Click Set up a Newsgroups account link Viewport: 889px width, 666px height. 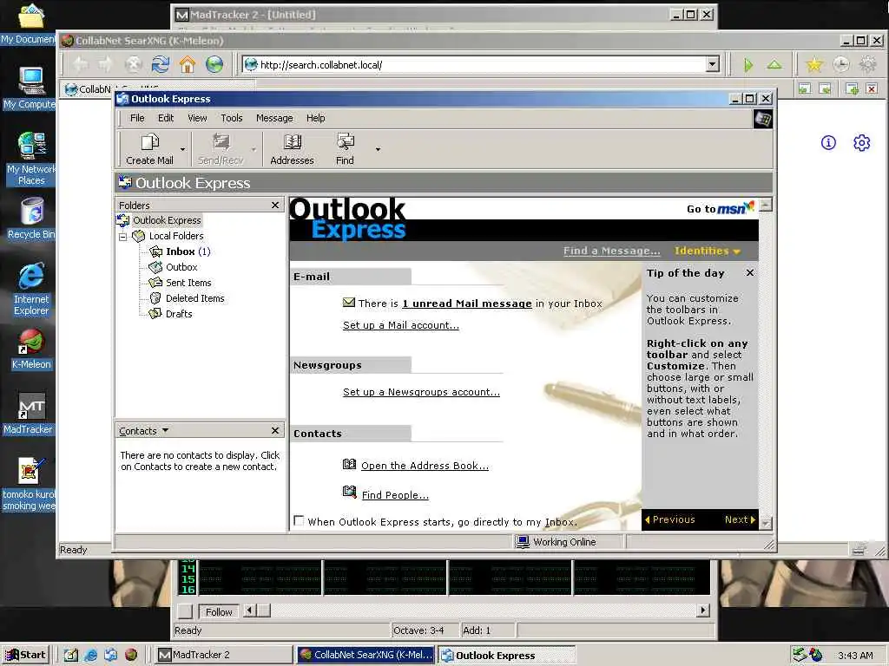(421, 392)
